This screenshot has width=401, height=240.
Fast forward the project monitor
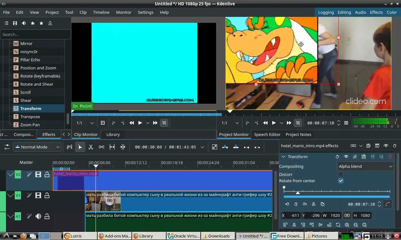(289, 123)
